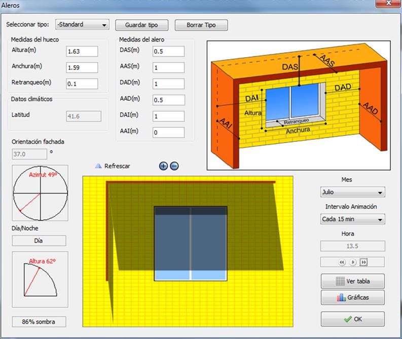Click the zoom out minus icon
The height and width of the screenshot is (339, 402).
174,166
